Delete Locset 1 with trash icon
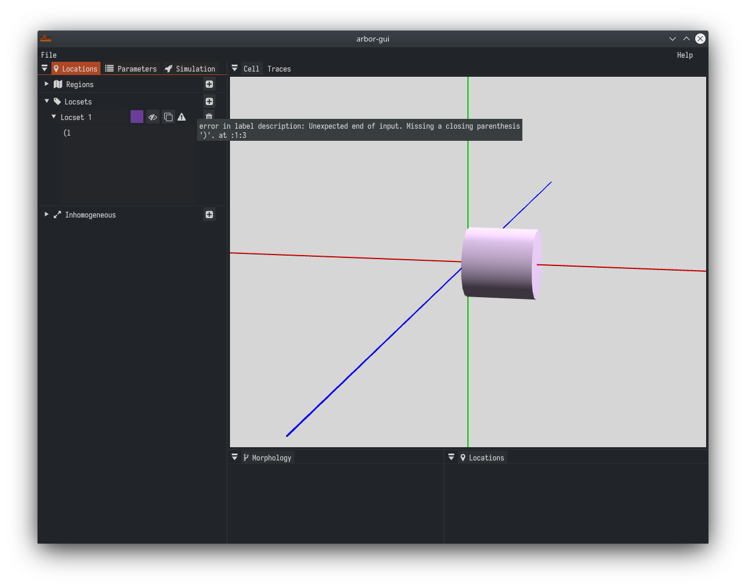Image resolution: width=746 pixels, height=588 pixels. [209, 117]
